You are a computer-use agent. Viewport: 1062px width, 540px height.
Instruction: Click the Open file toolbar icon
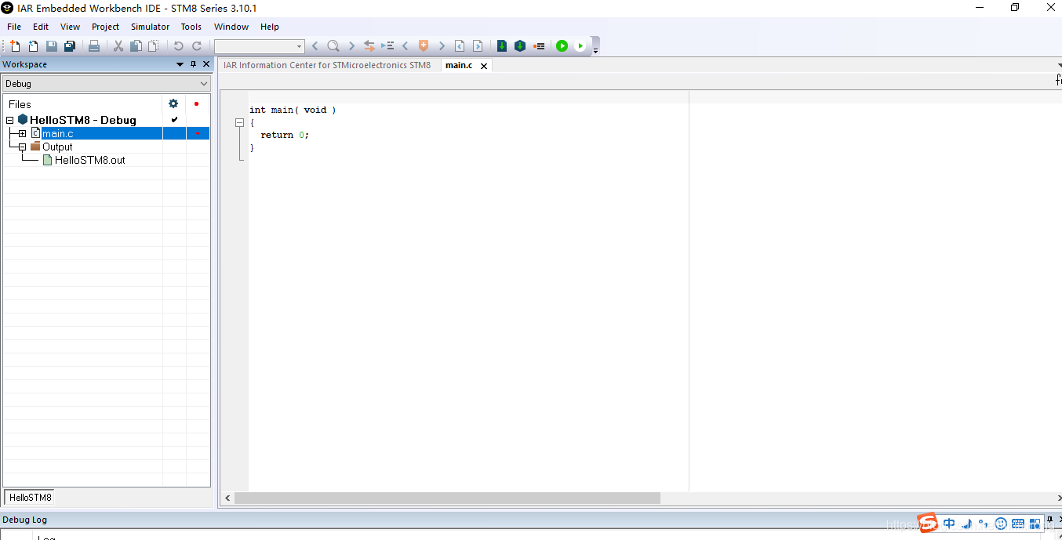click(x=33, y=46)
